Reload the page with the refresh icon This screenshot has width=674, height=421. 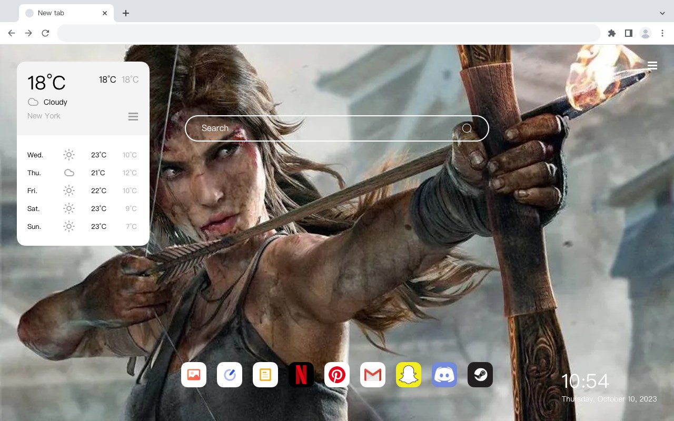click(45, 33)
